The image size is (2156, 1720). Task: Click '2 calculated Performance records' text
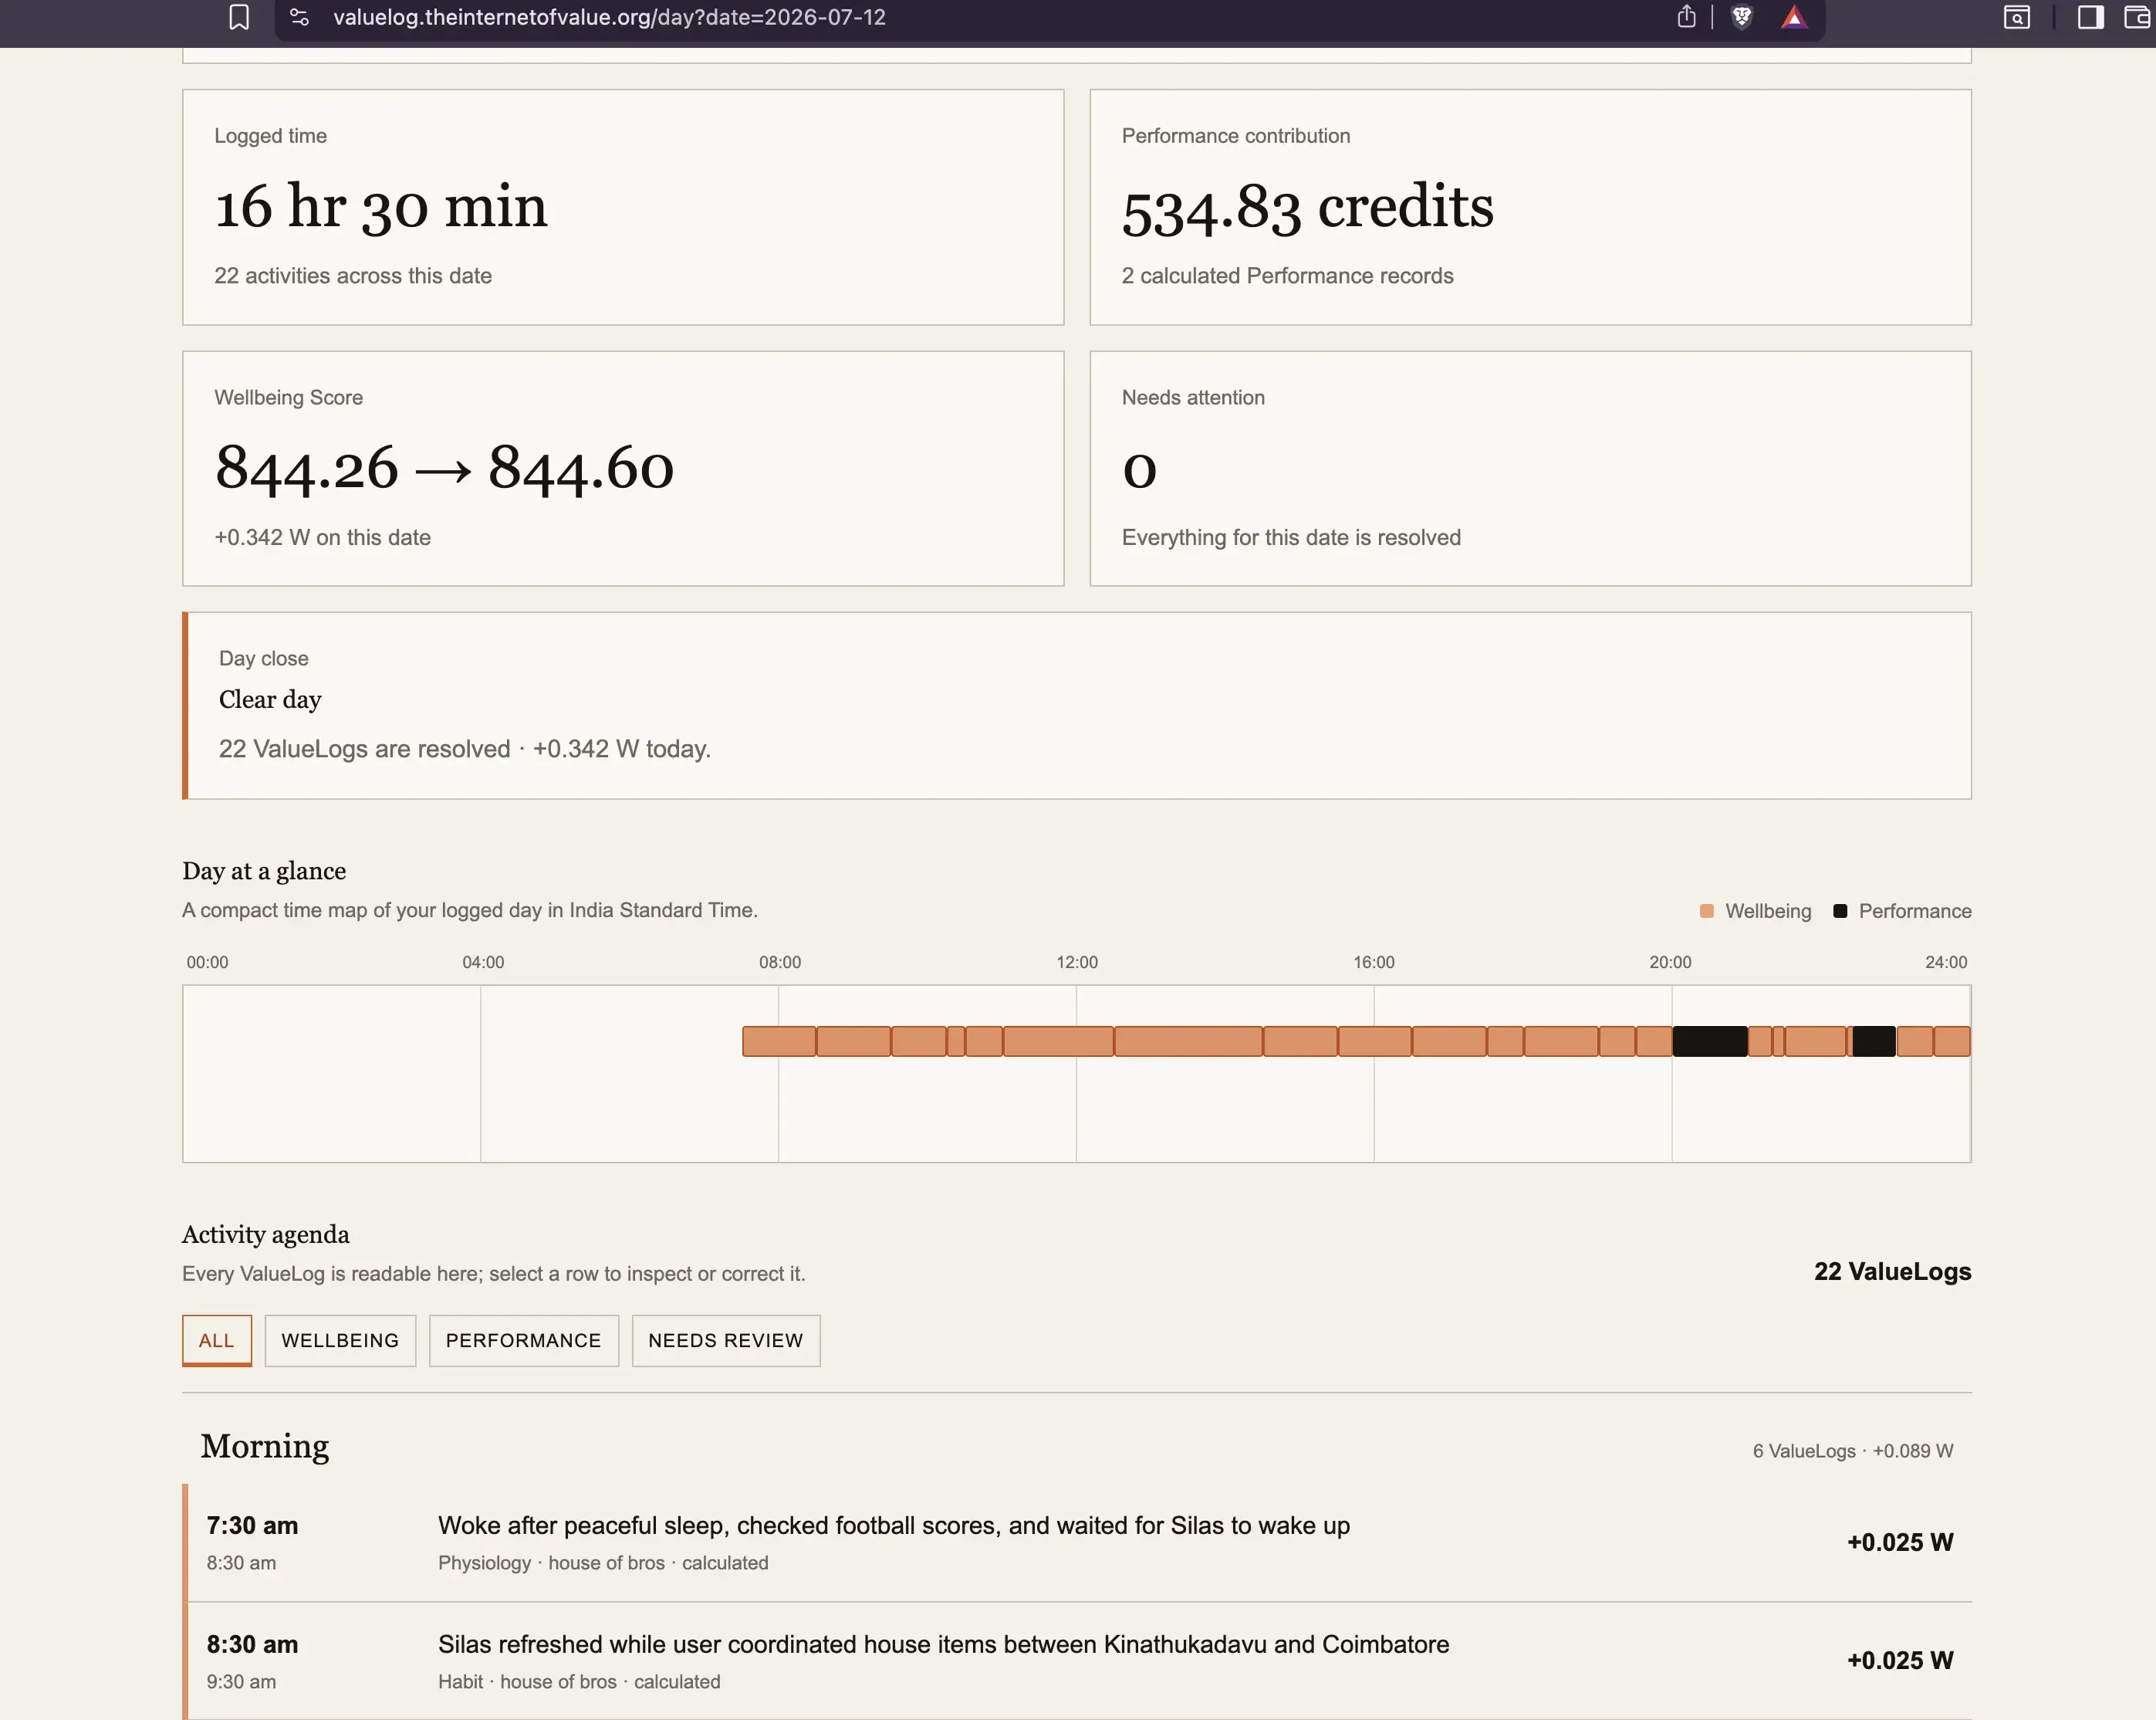[x=1287, y=275]
